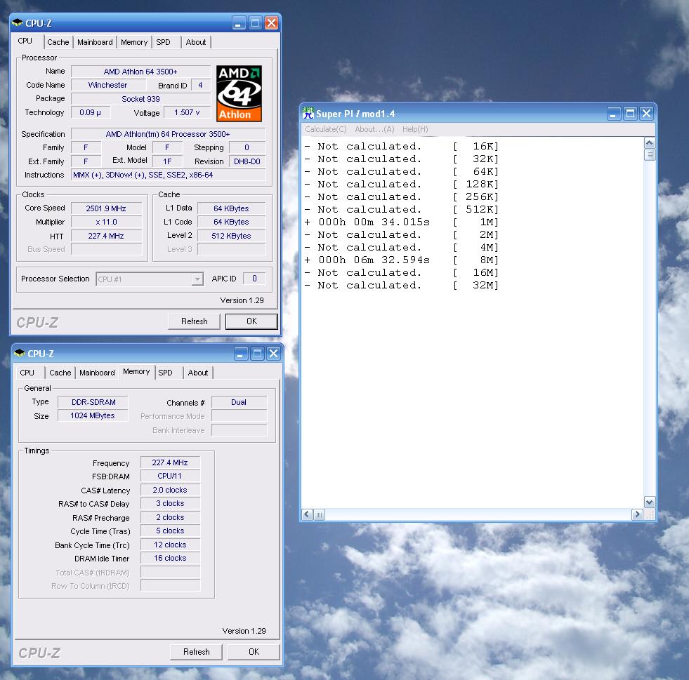Screen dimensions: 689x680
Task: Click the CPU-Z chip icon in the top window title bar
Action: pos(17,22)
